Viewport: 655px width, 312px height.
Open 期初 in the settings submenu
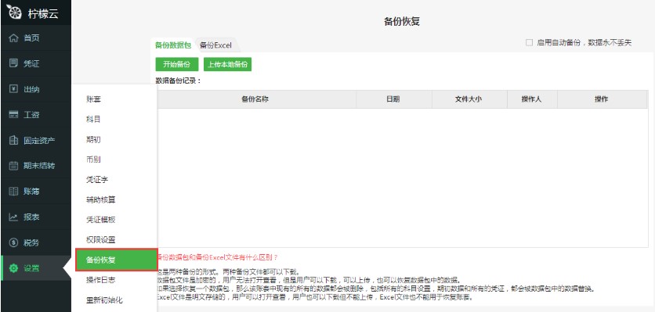click(x=93, y=139)
